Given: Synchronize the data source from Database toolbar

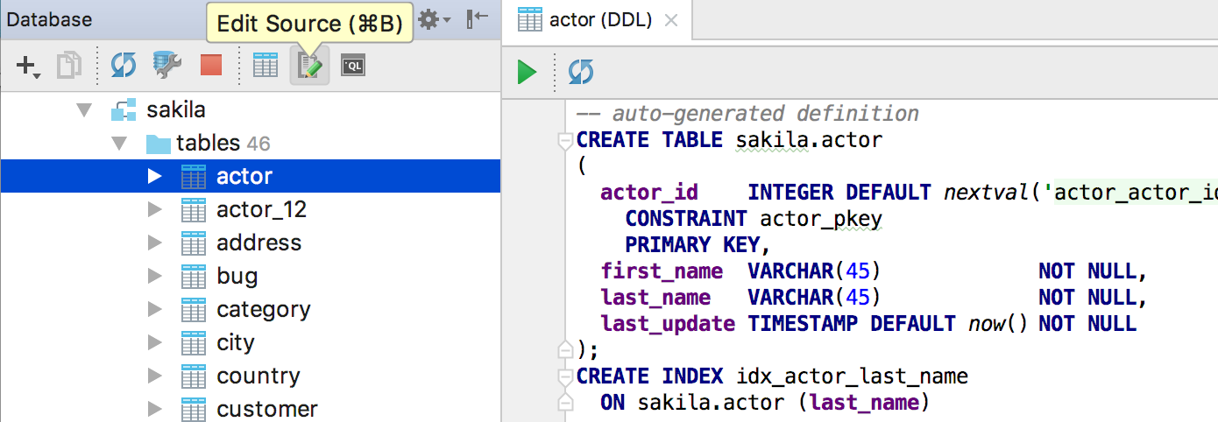Looking at the screenshot, I should click(124, 66).
